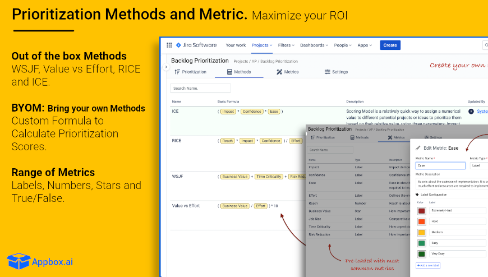
Task: Click the Job Size metric row
Action: pyautogui.click(x=358, y=219)
